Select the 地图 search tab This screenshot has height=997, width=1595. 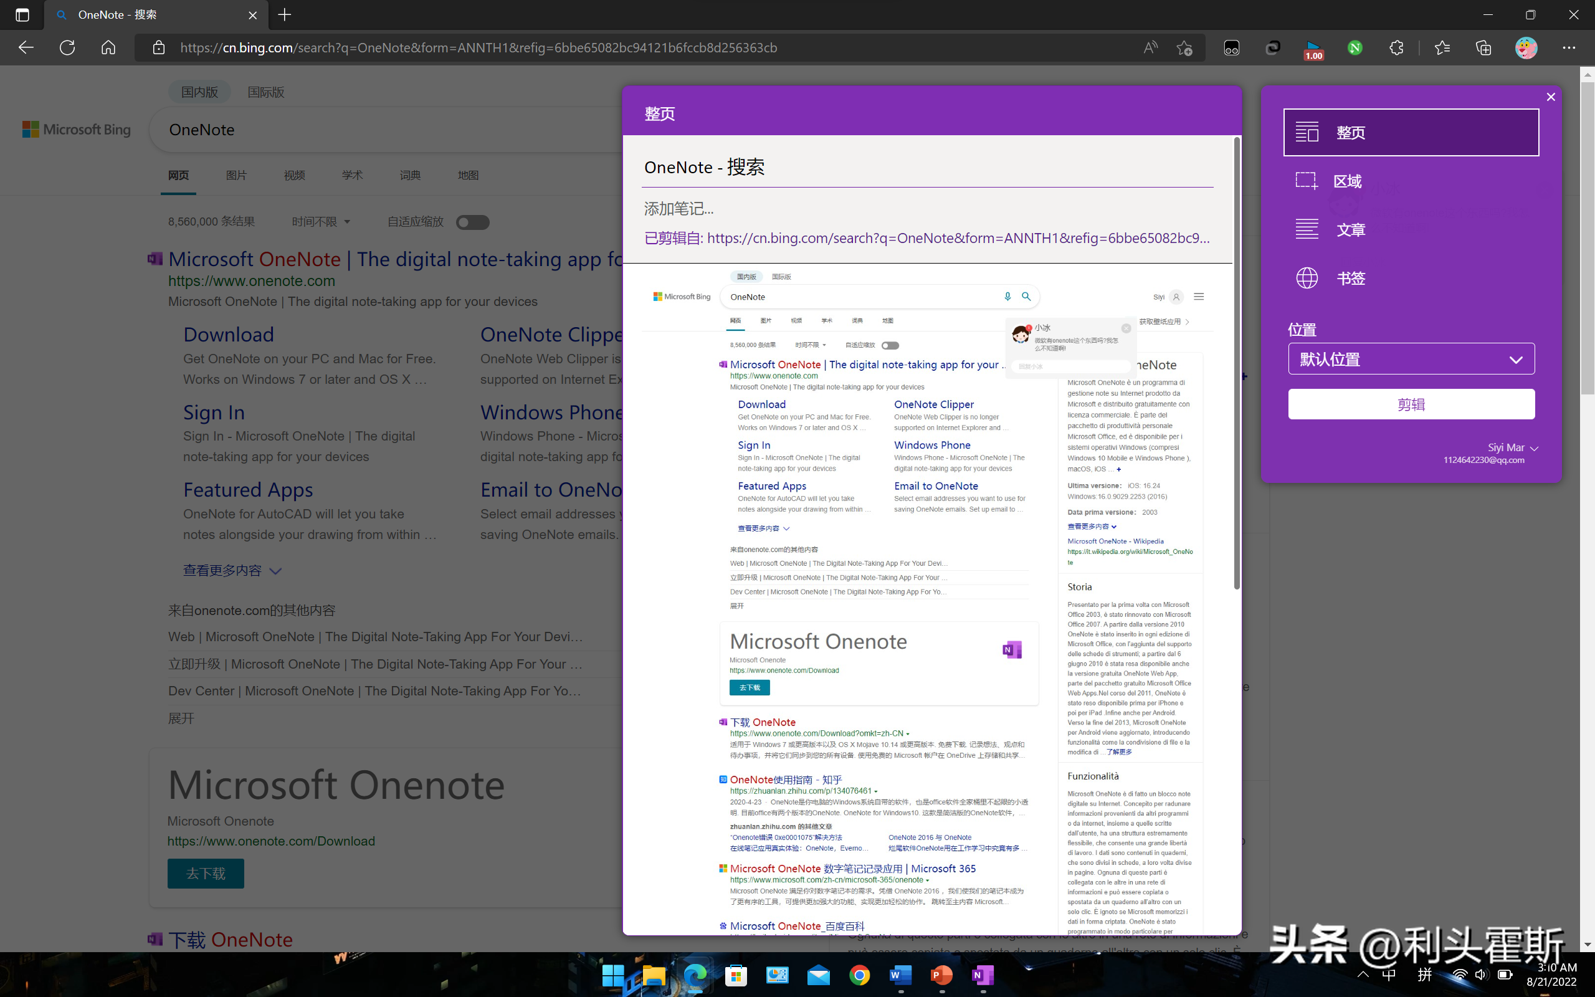(468, 175)
